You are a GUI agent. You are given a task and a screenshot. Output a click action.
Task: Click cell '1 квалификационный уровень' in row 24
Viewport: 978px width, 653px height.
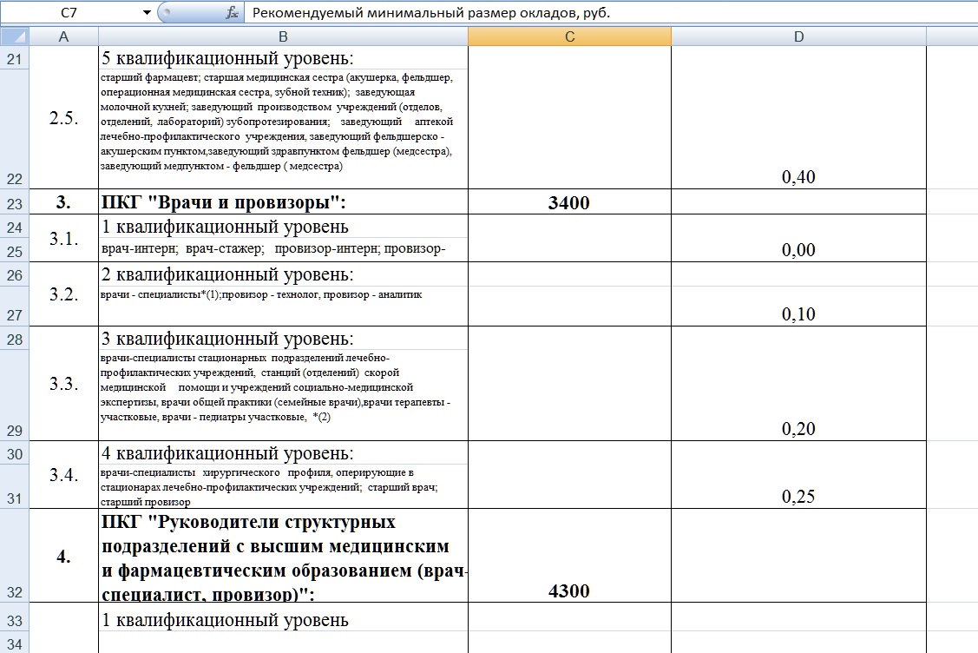[x=283, y=227]
